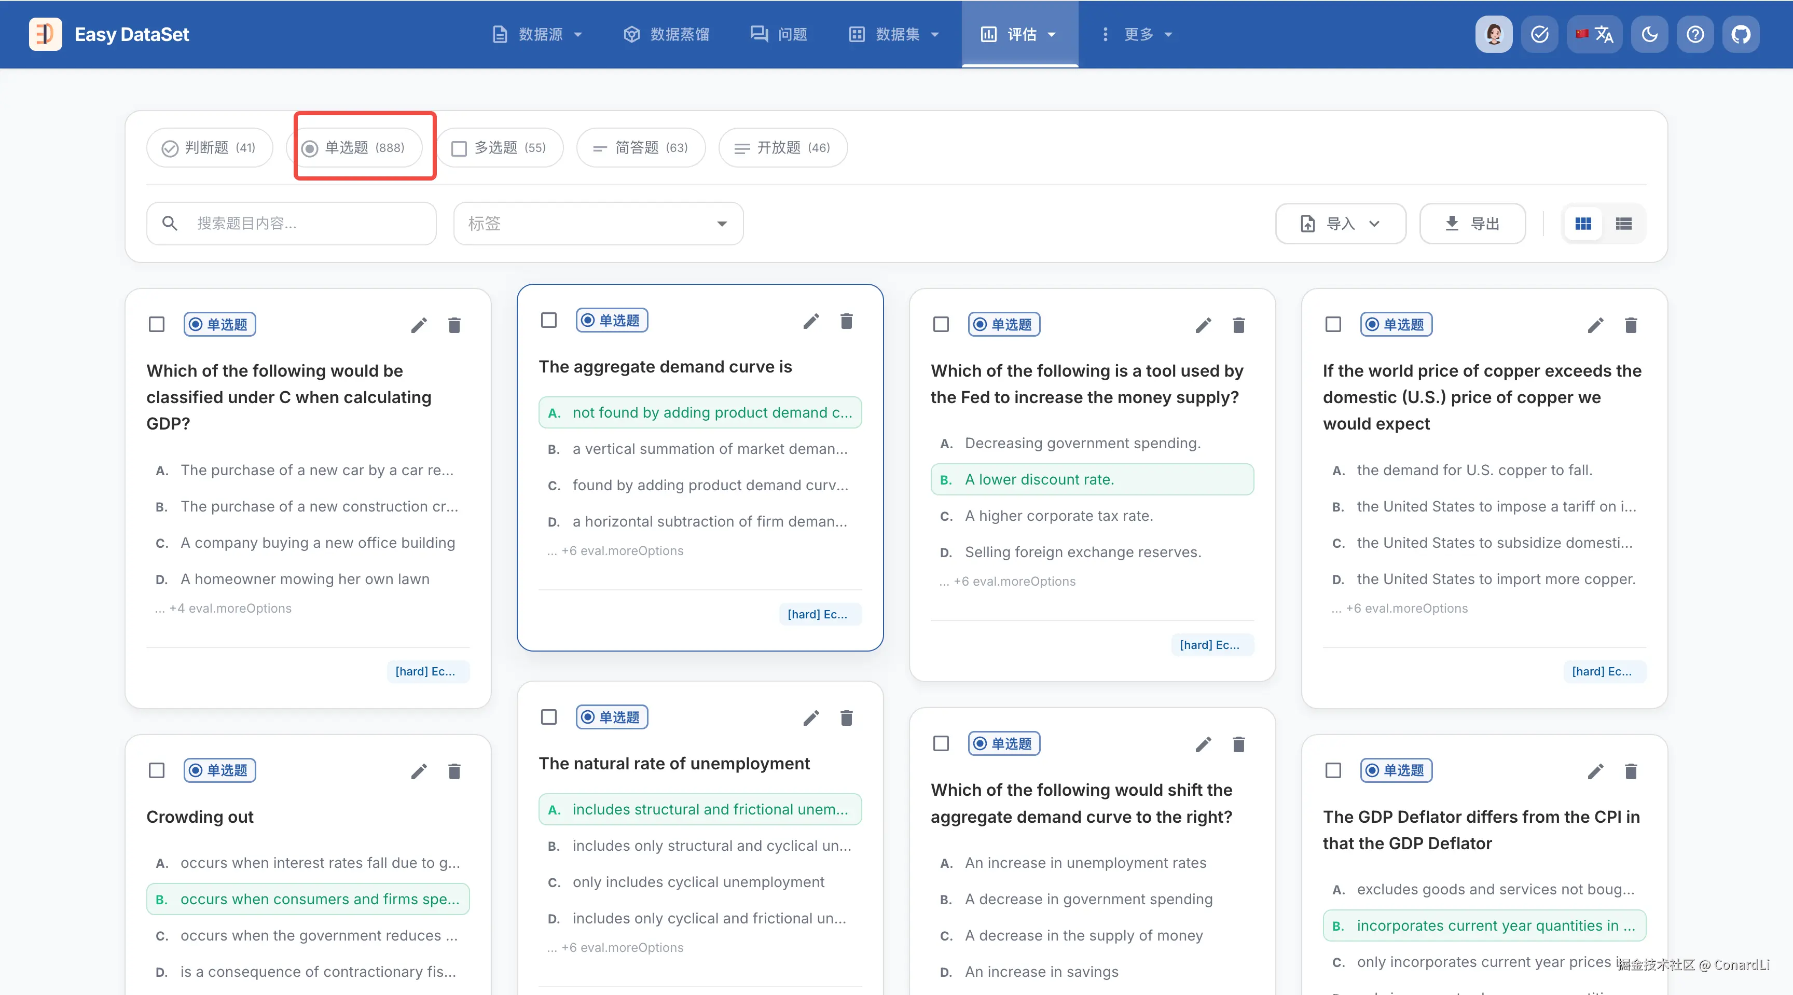Open the task checkmark icon in header
The image size is (1793, 995).
click(1540, 34)
